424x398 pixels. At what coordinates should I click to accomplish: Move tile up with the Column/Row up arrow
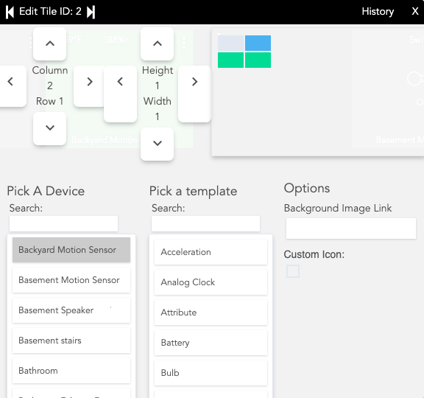point(50,43)
